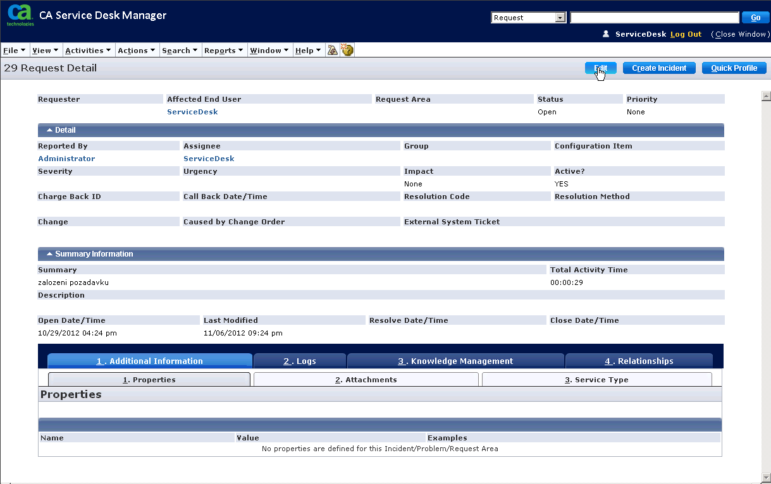The width and height of the screenshot is (771, 484).
Task: Open the Search menu
Action: point(180,51)
